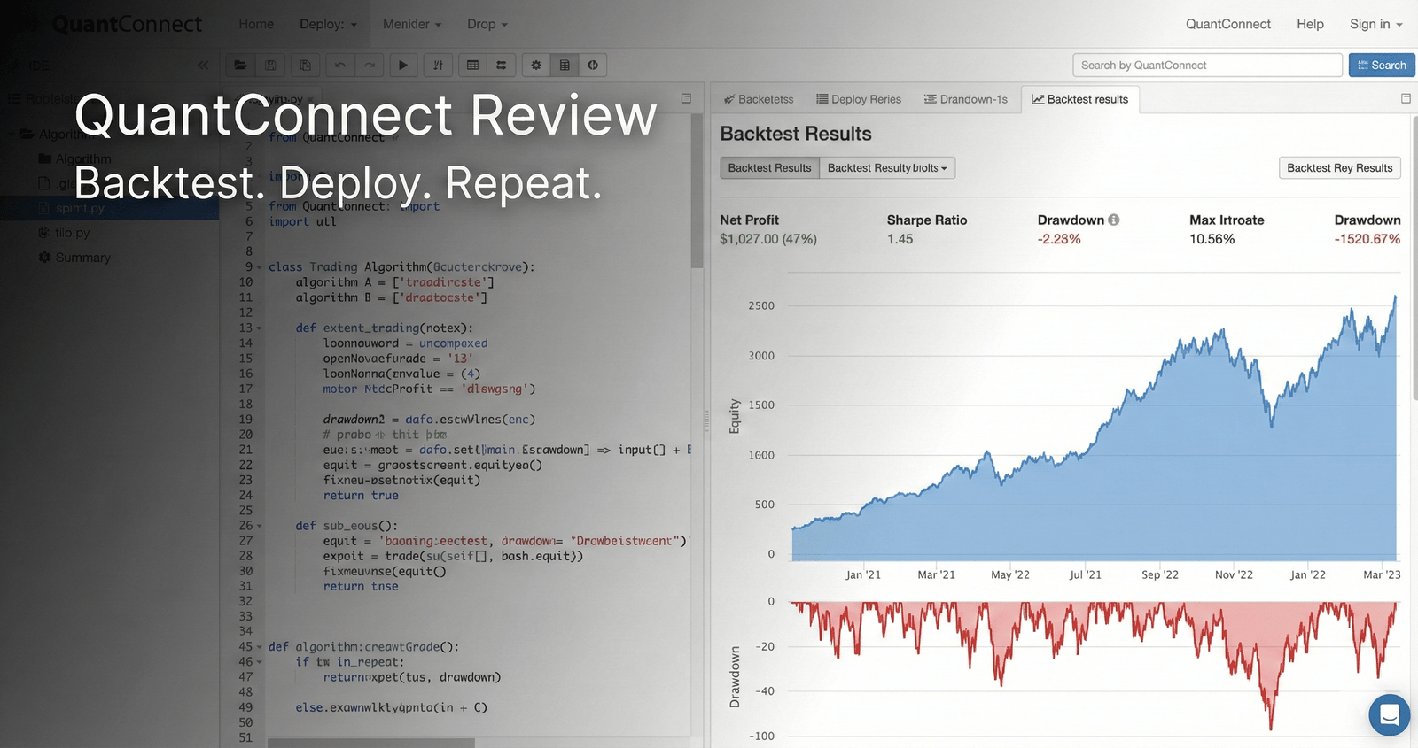Click the blue Search button
The image size is (1418, 748).
(x=1382, y=65)
